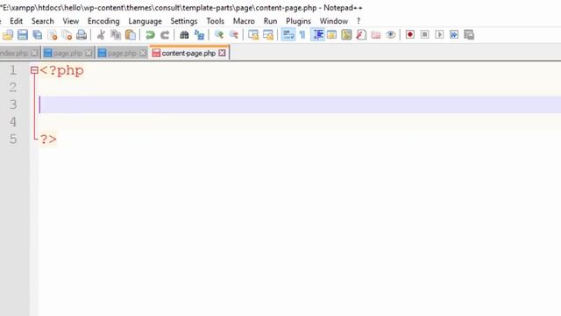Viewport: 561px width, 316px height.
Task: Toggle Word wrap toolbar button
Action: (x=288, y=35)
